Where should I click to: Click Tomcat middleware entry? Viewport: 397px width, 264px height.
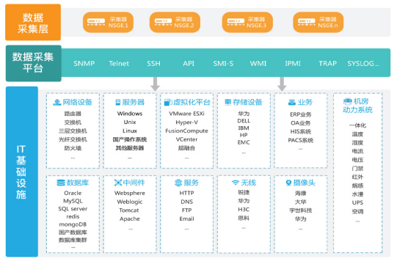click(x=129, y=210)
